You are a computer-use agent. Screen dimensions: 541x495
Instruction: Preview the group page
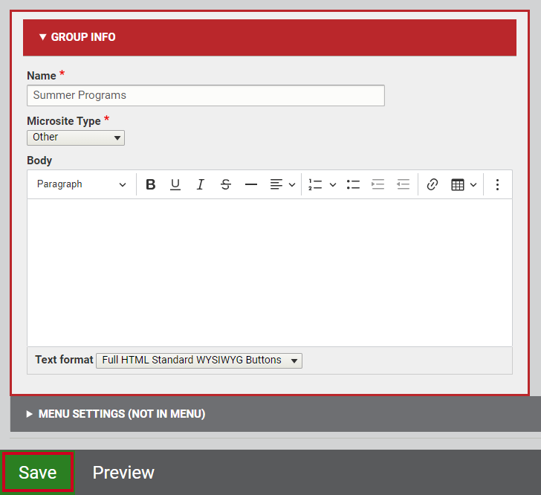pos(123,473)
